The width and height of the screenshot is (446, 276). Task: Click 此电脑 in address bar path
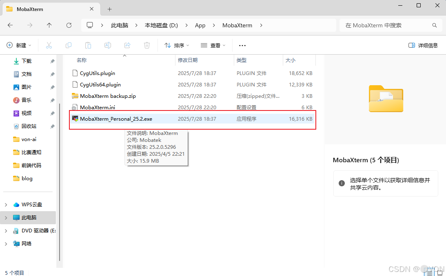click(120, 25)
